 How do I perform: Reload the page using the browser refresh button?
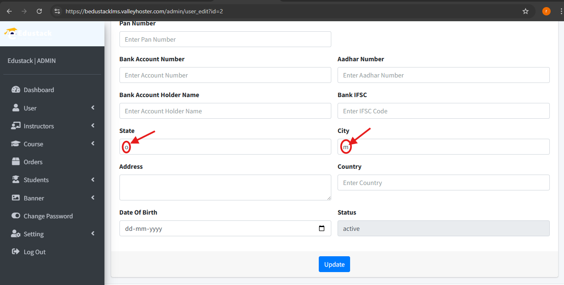click(x=39, y=11)
